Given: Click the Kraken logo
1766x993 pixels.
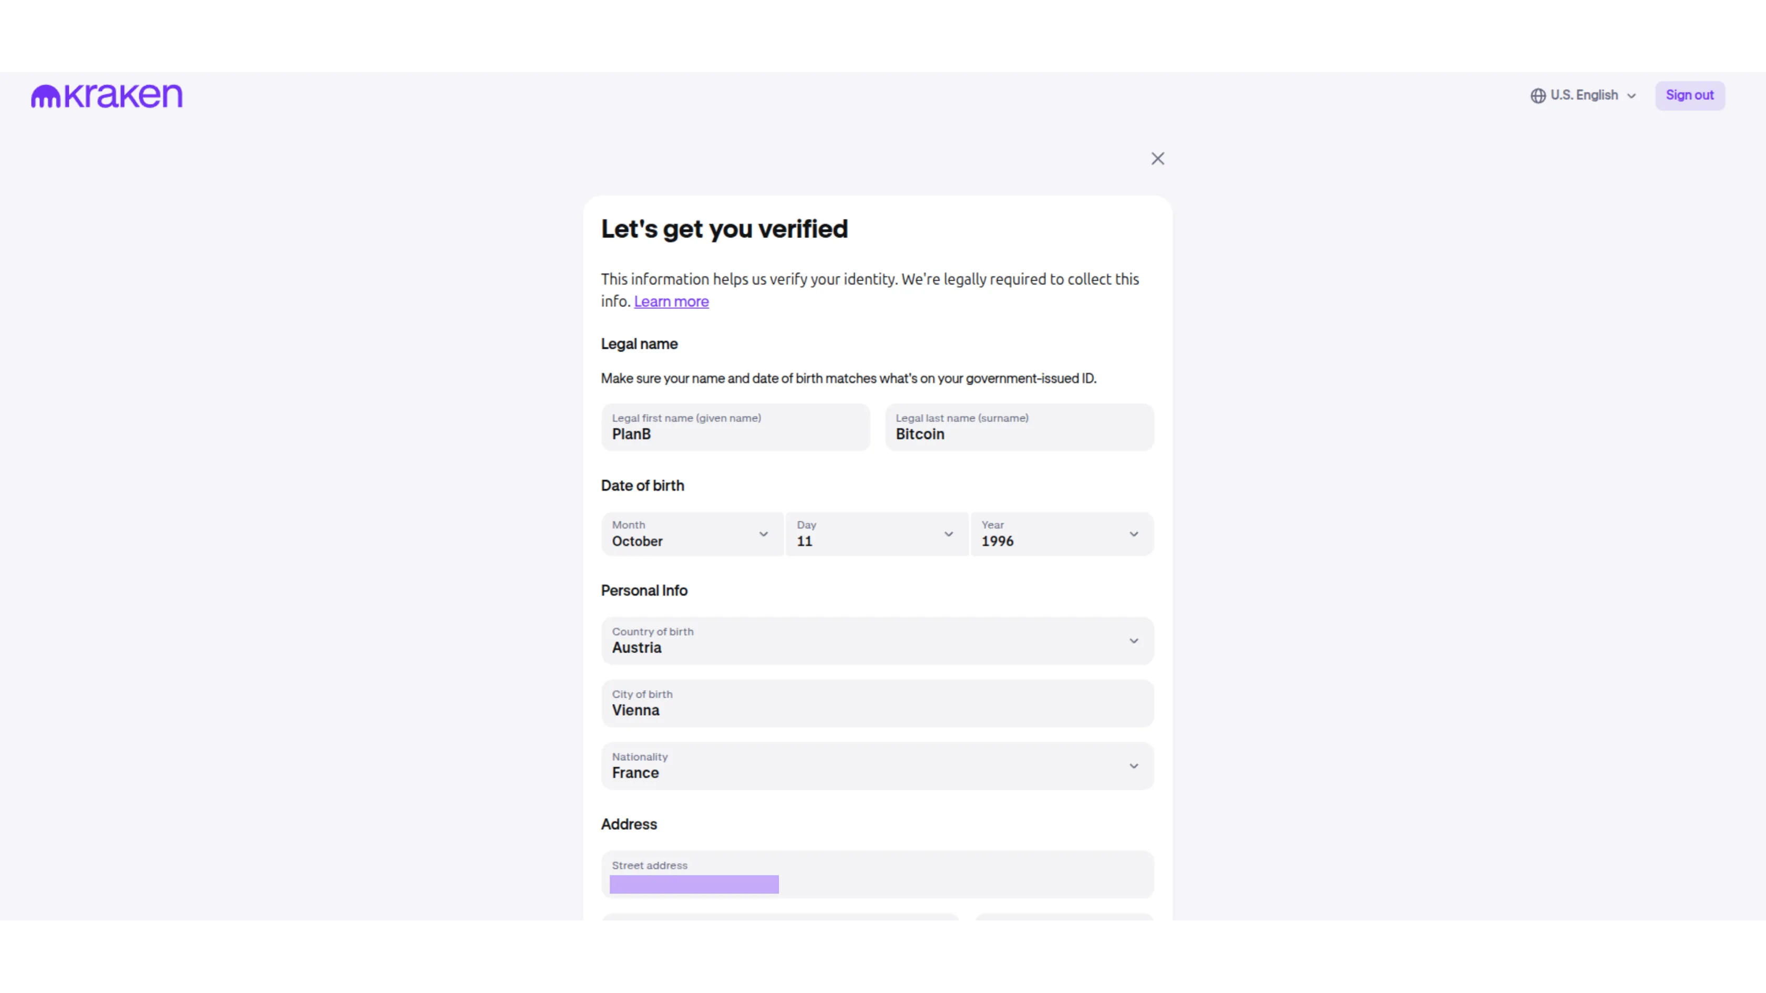Looking at the screenshot, I should pyautogui.click(x=107, y=96).
